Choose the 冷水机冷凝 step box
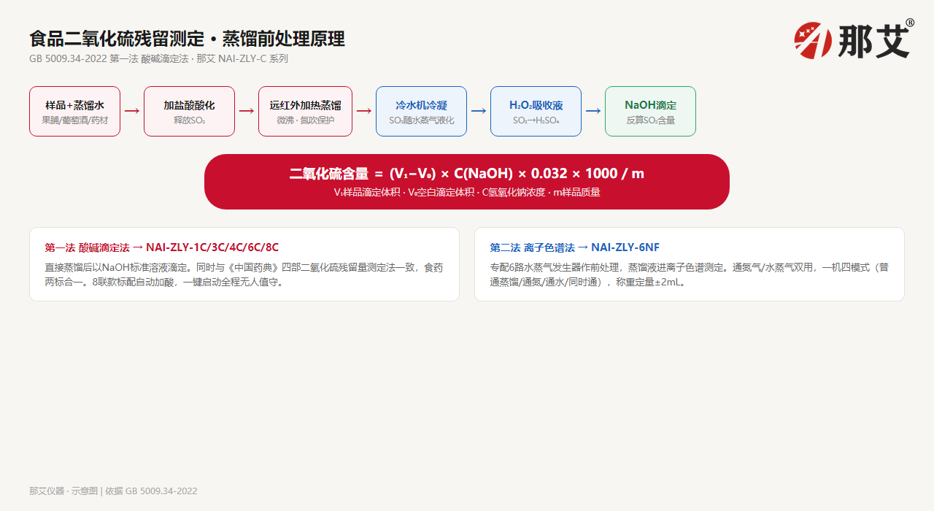934x511 pixels. click(x=421, y=111)
